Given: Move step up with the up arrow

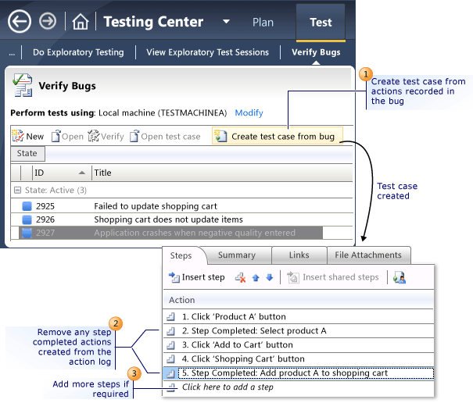Looking at the screenshot, I should [256, 277].
